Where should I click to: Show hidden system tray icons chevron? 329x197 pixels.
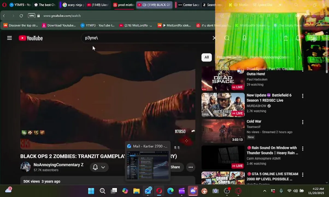tap(265, 191)
